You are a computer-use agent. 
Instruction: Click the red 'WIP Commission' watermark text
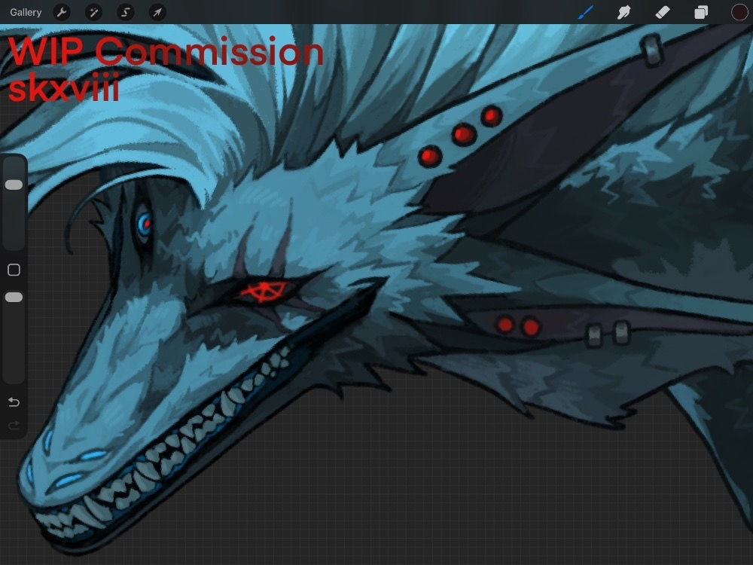pyautogui.click(x=166, y=53)
